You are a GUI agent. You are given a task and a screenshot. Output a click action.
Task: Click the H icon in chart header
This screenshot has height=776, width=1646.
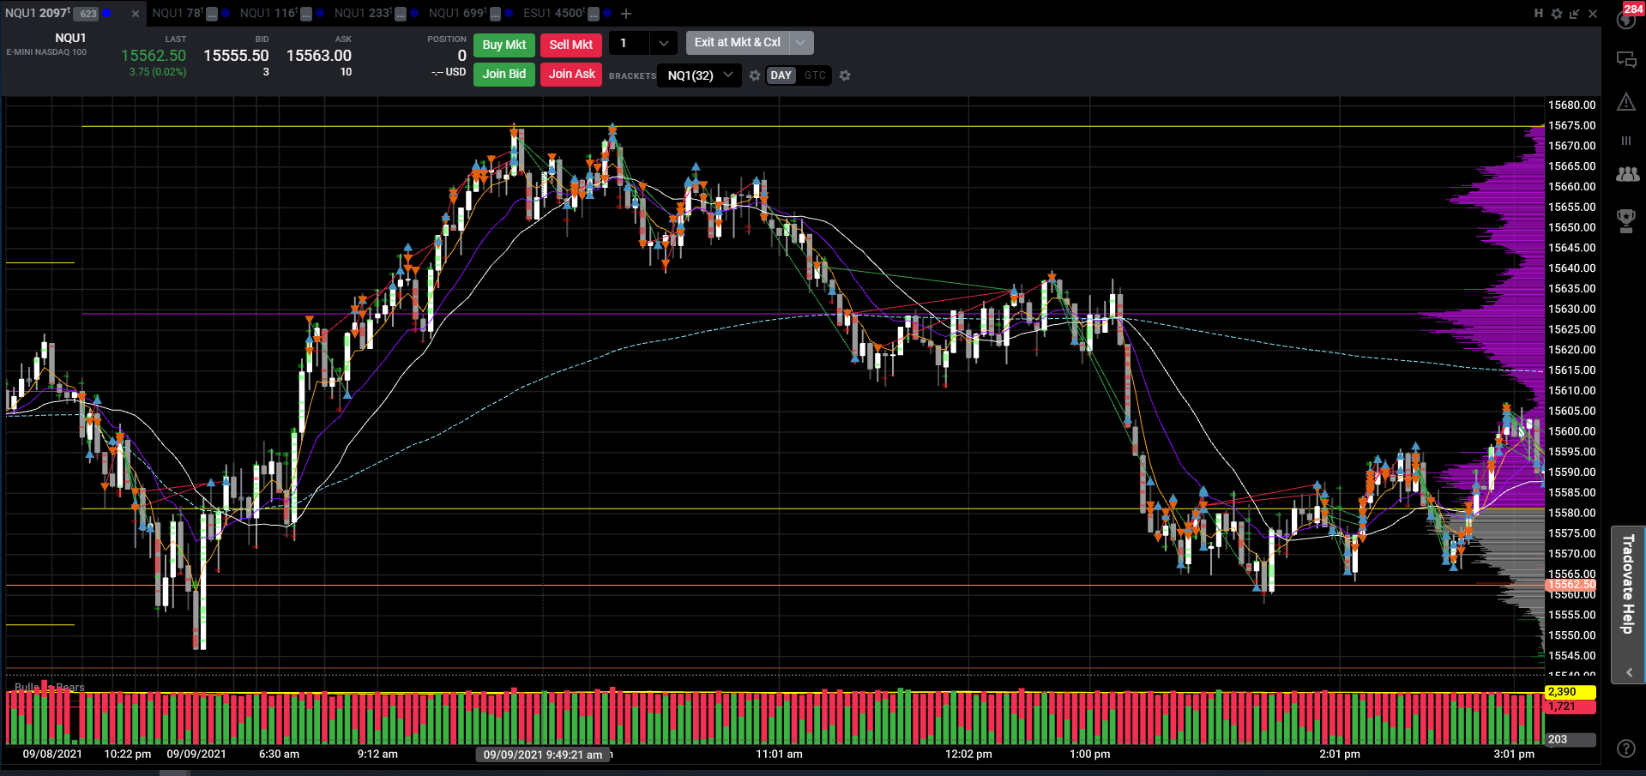pyautogui.click(x=1538, y=14)
